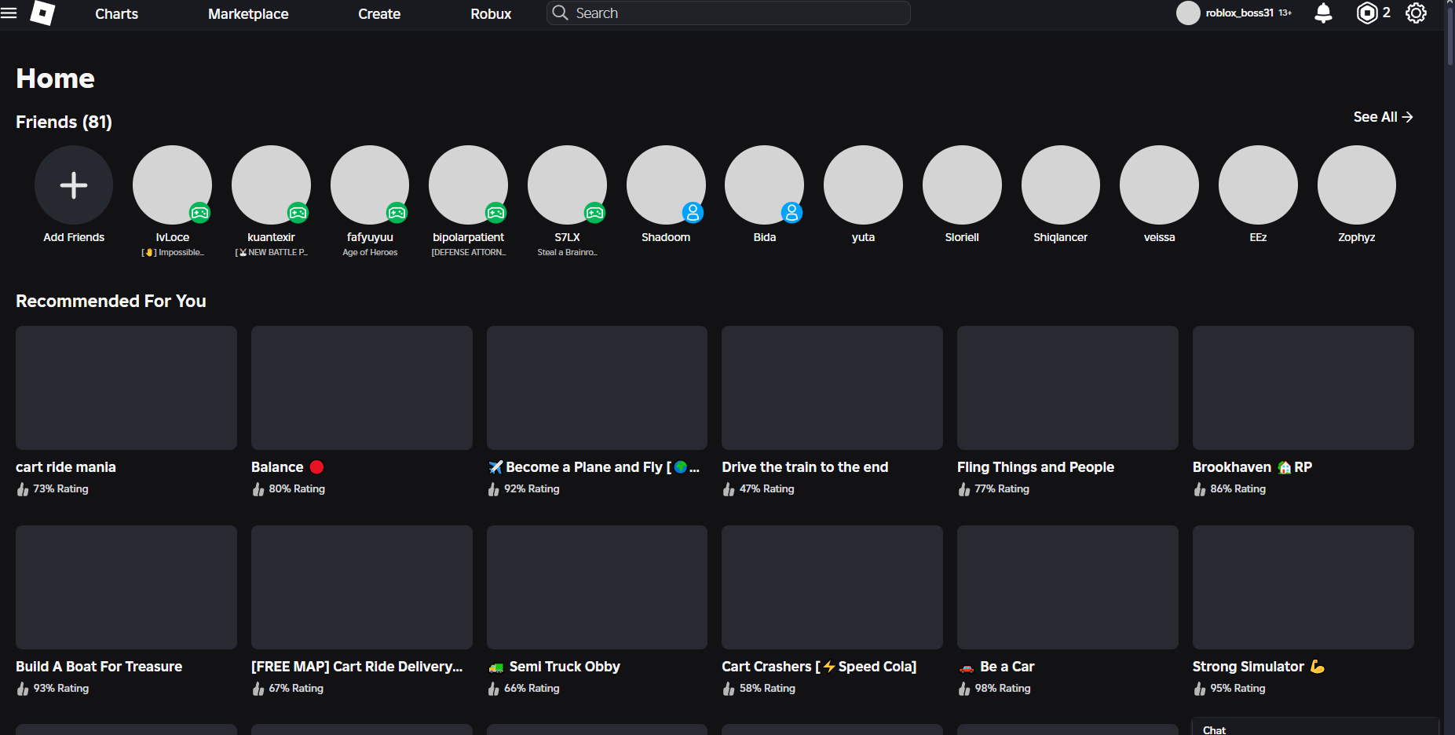Click the Build A Boat For Treasure title
Image resolution: width=1455 pixels, height=735 pixels.
(x=99, y=667)
